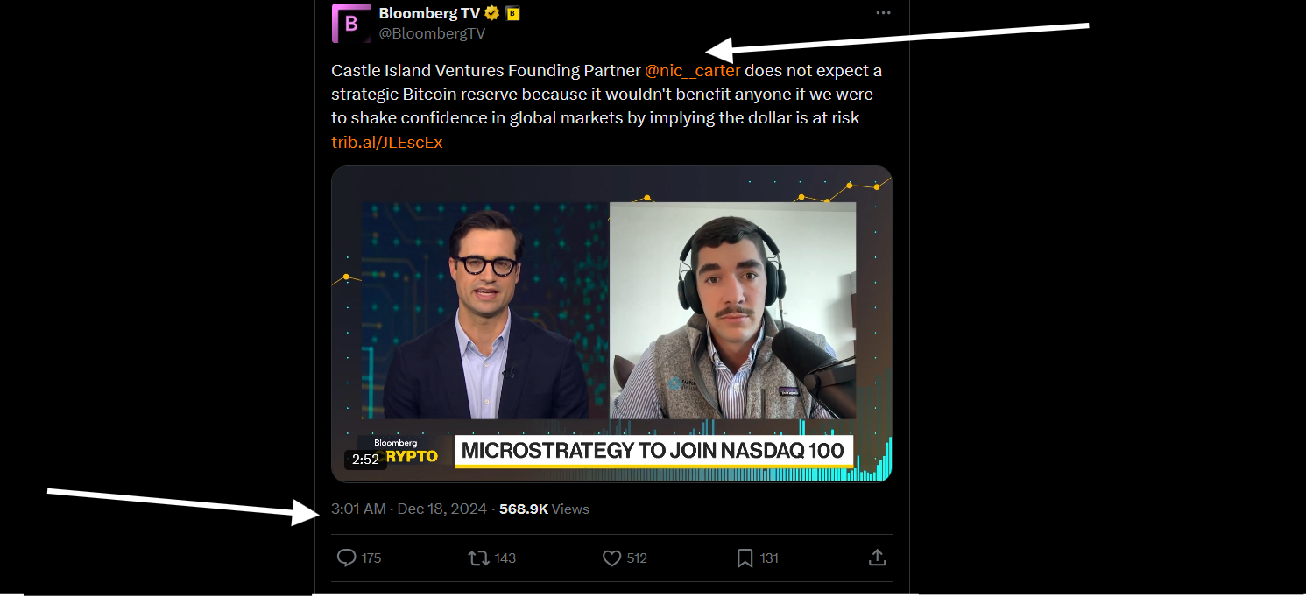Bookmark the post with the bookmark icon
This screenshot has width=1306, height=597.
[745, 558]
